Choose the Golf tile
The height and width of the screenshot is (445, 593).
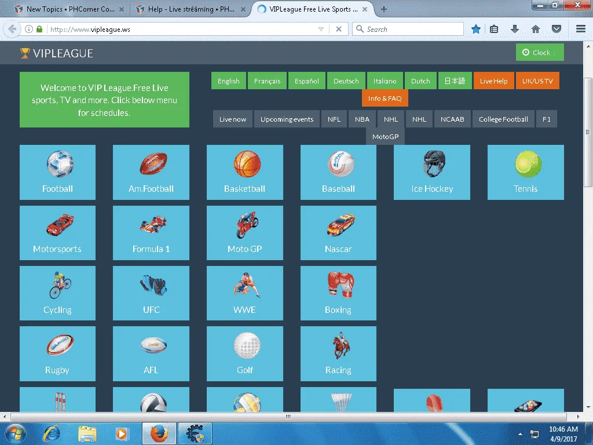(245, 354)
